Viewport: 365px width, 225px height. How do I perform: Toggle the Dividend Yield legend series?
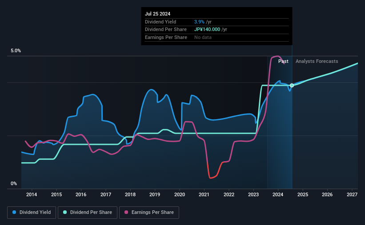coord(32,213)
